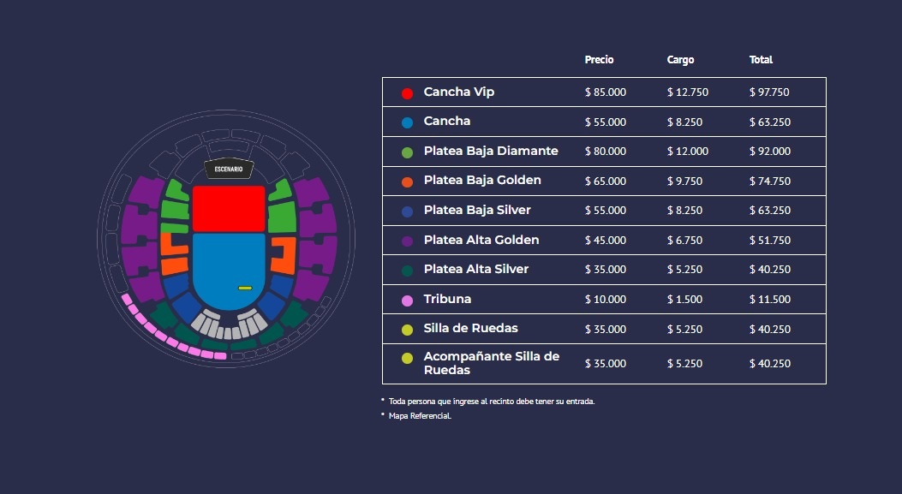Select Acompañante Silla de Ruedas row
The height and width of the screenshot is (494, 902).
coord(491,363)
